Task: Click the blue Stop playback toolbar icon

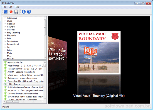Action: (6, 12)
